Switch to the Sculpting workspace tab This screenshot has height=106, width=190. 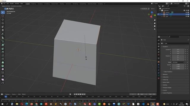coord(40,4)
